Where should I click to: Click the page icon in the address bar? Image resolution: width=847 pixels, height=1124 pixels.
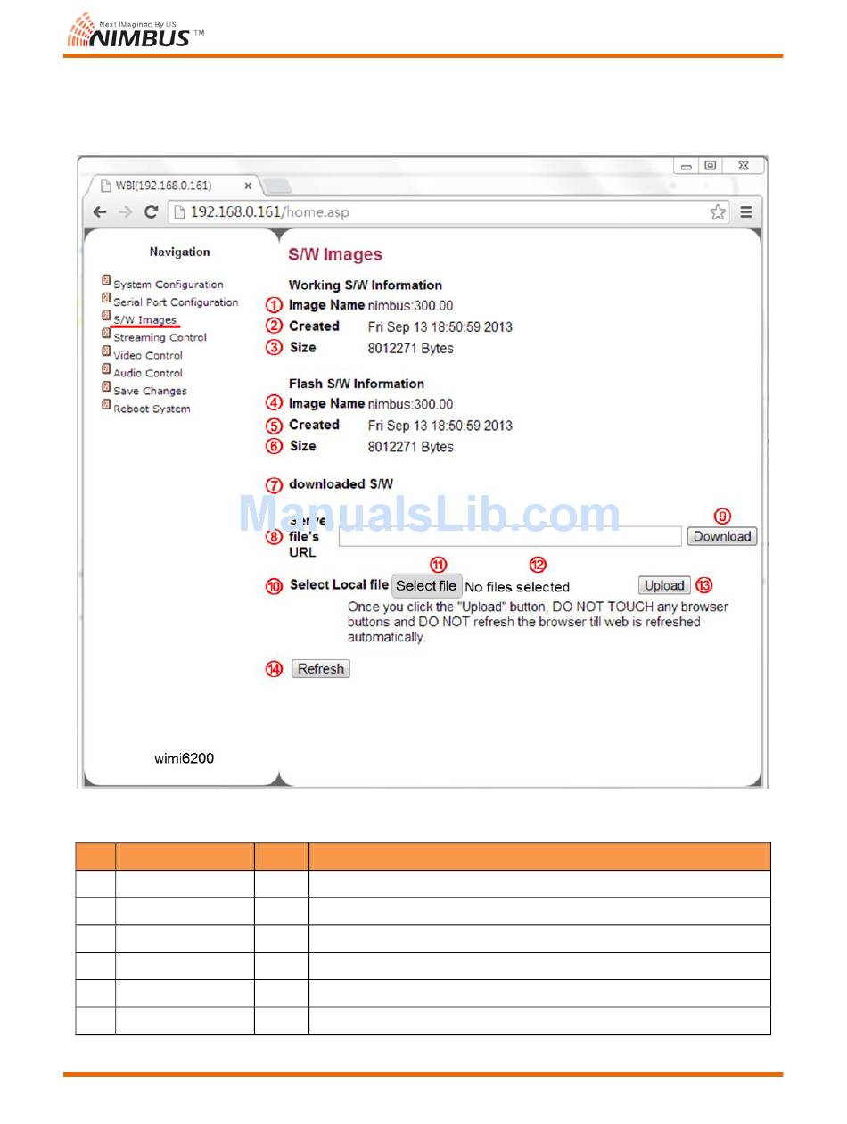179,212
